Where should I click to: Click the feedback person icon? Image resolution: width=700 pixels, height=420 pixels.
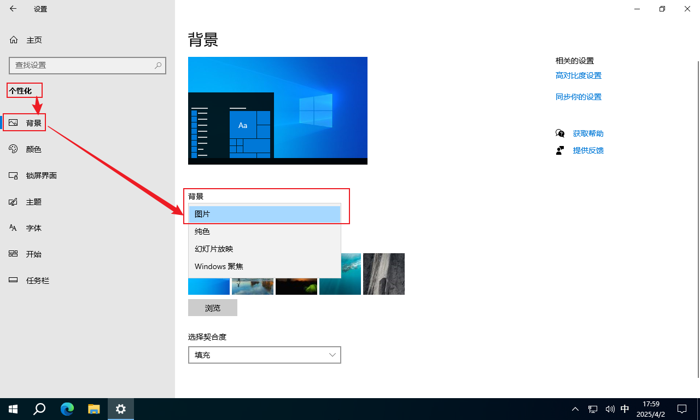pos(560,150)
